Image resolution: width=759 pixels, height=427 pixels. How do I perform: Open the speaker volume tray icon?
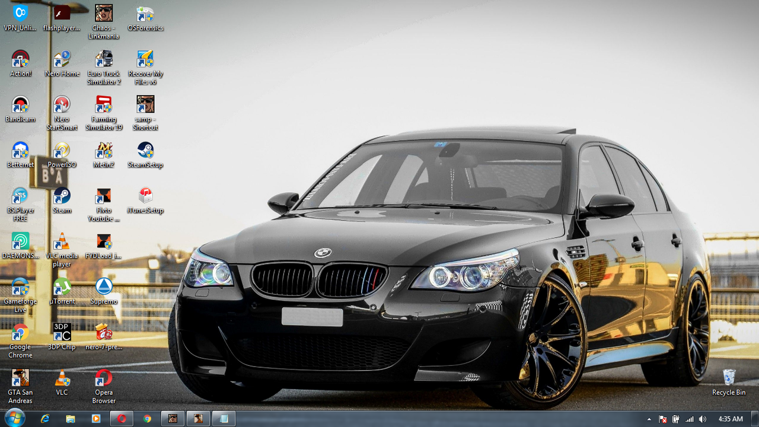tap(703, 419)
